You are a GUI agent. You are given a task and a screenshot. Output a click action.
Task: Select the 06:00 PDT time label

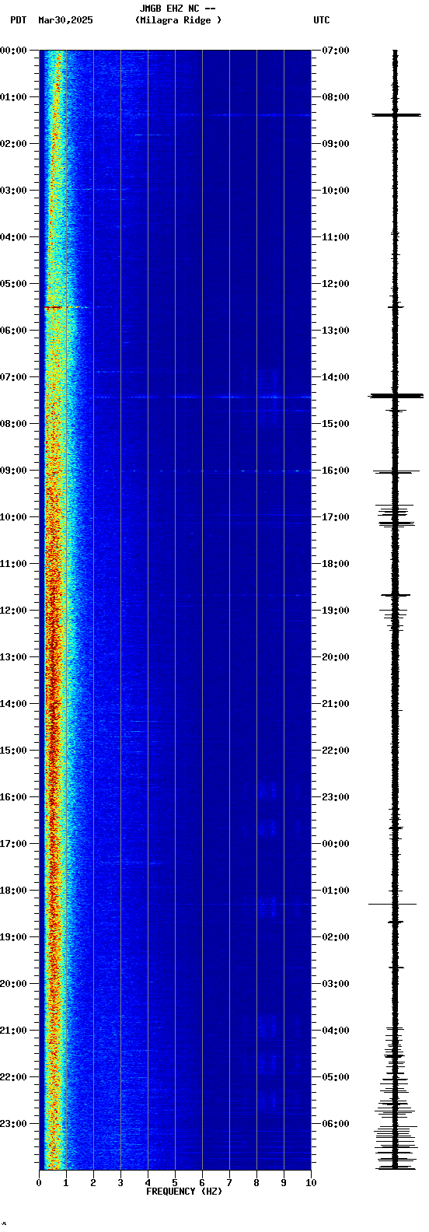coord(13,331)
